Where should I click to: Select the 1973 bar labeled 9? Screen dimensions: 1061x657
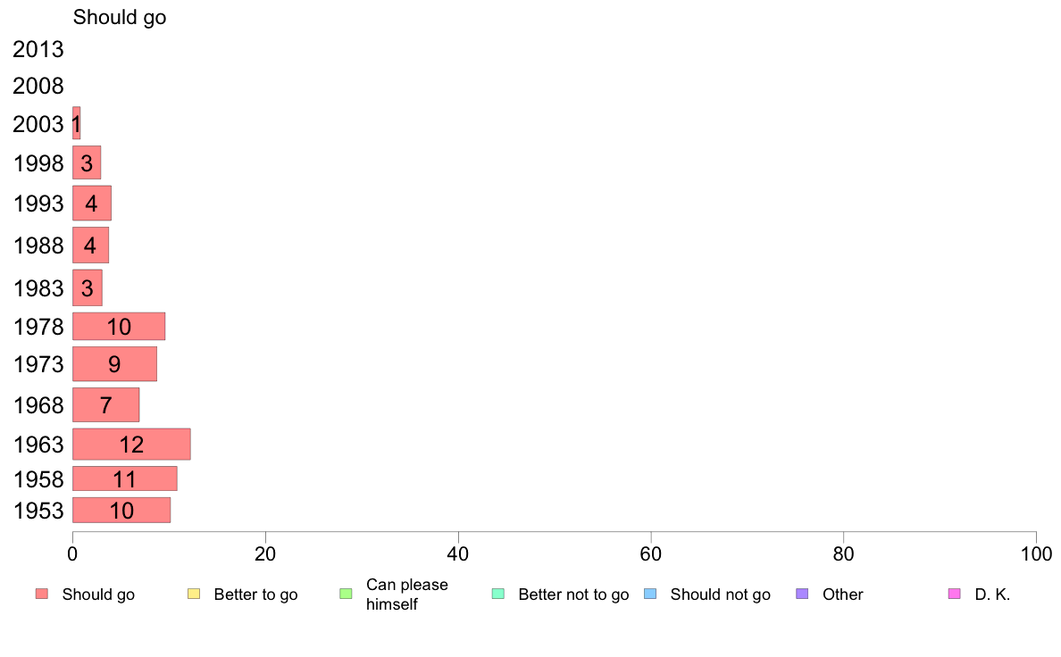pos(114,364)
